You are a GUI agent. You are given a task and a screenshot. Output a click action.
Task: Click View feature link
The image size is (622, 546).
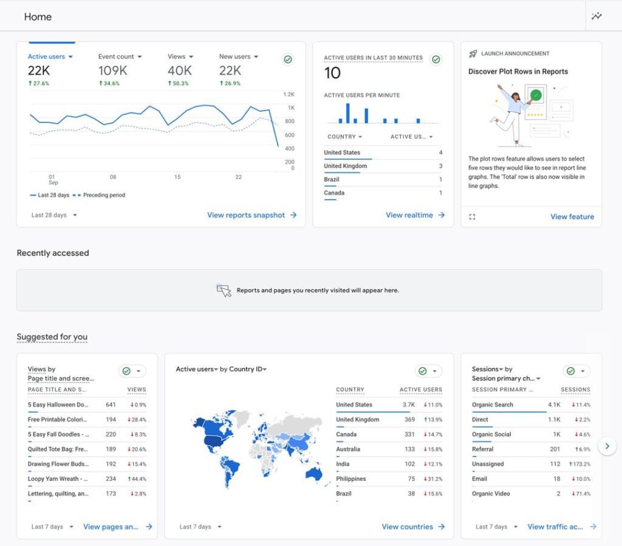(572, 217)
